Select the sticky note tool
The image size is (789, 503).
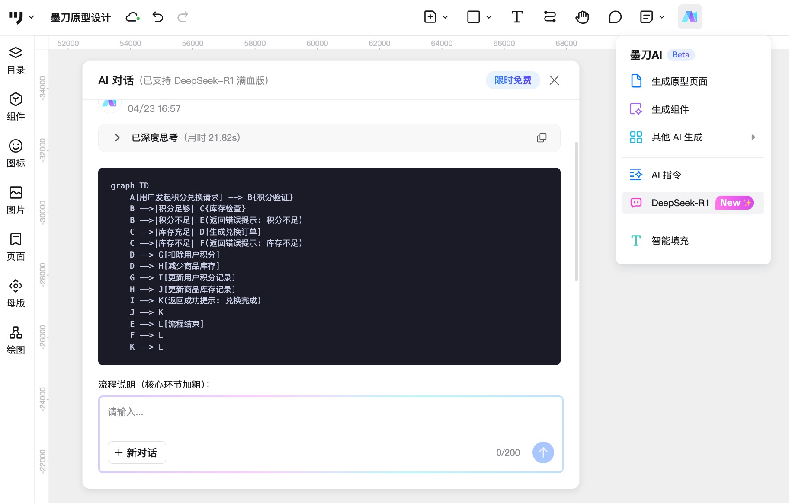646,17
